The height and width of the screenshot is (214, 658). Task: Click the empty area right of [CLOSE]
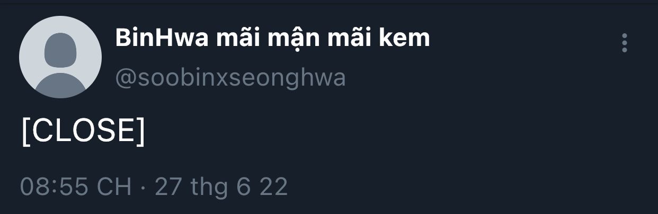click(371, 131)
